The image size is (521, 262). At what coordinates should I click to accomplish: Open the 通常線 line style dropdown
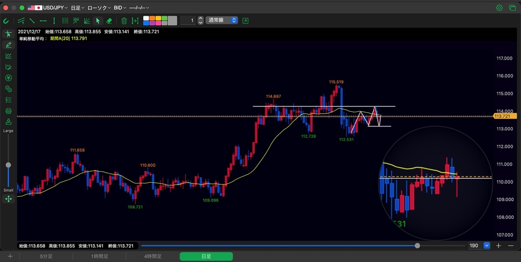[x=222, y=20]
